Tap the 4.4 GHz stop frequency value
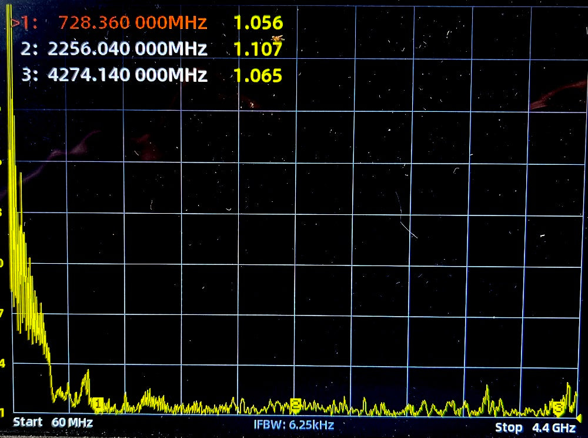Image resolution: width=588 pixels, height=438 pixels. 553,427
